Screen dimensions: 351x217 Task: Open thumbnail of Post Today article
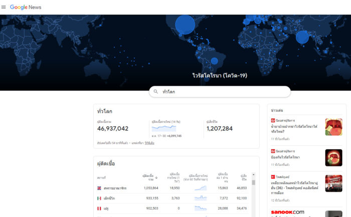click(x=333, y=183)
